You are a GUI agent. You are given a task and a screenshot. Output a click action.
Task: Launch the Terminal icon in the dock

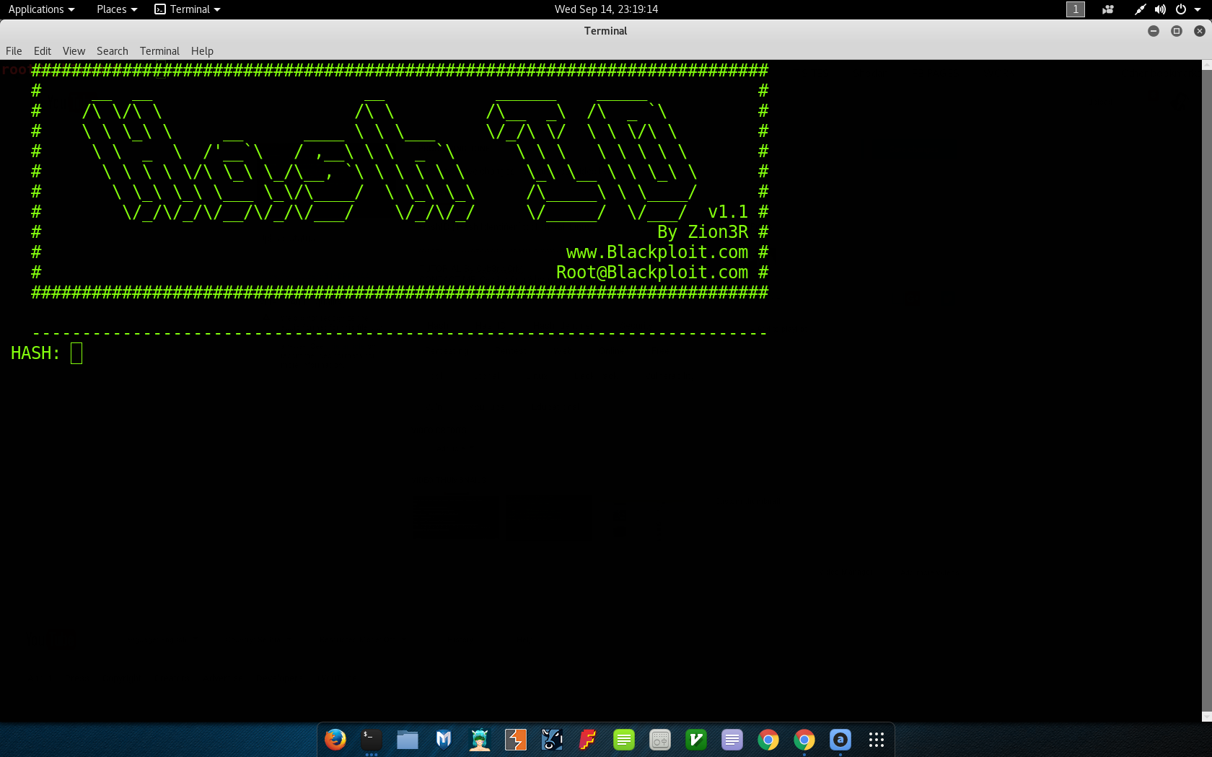(372, 740)
